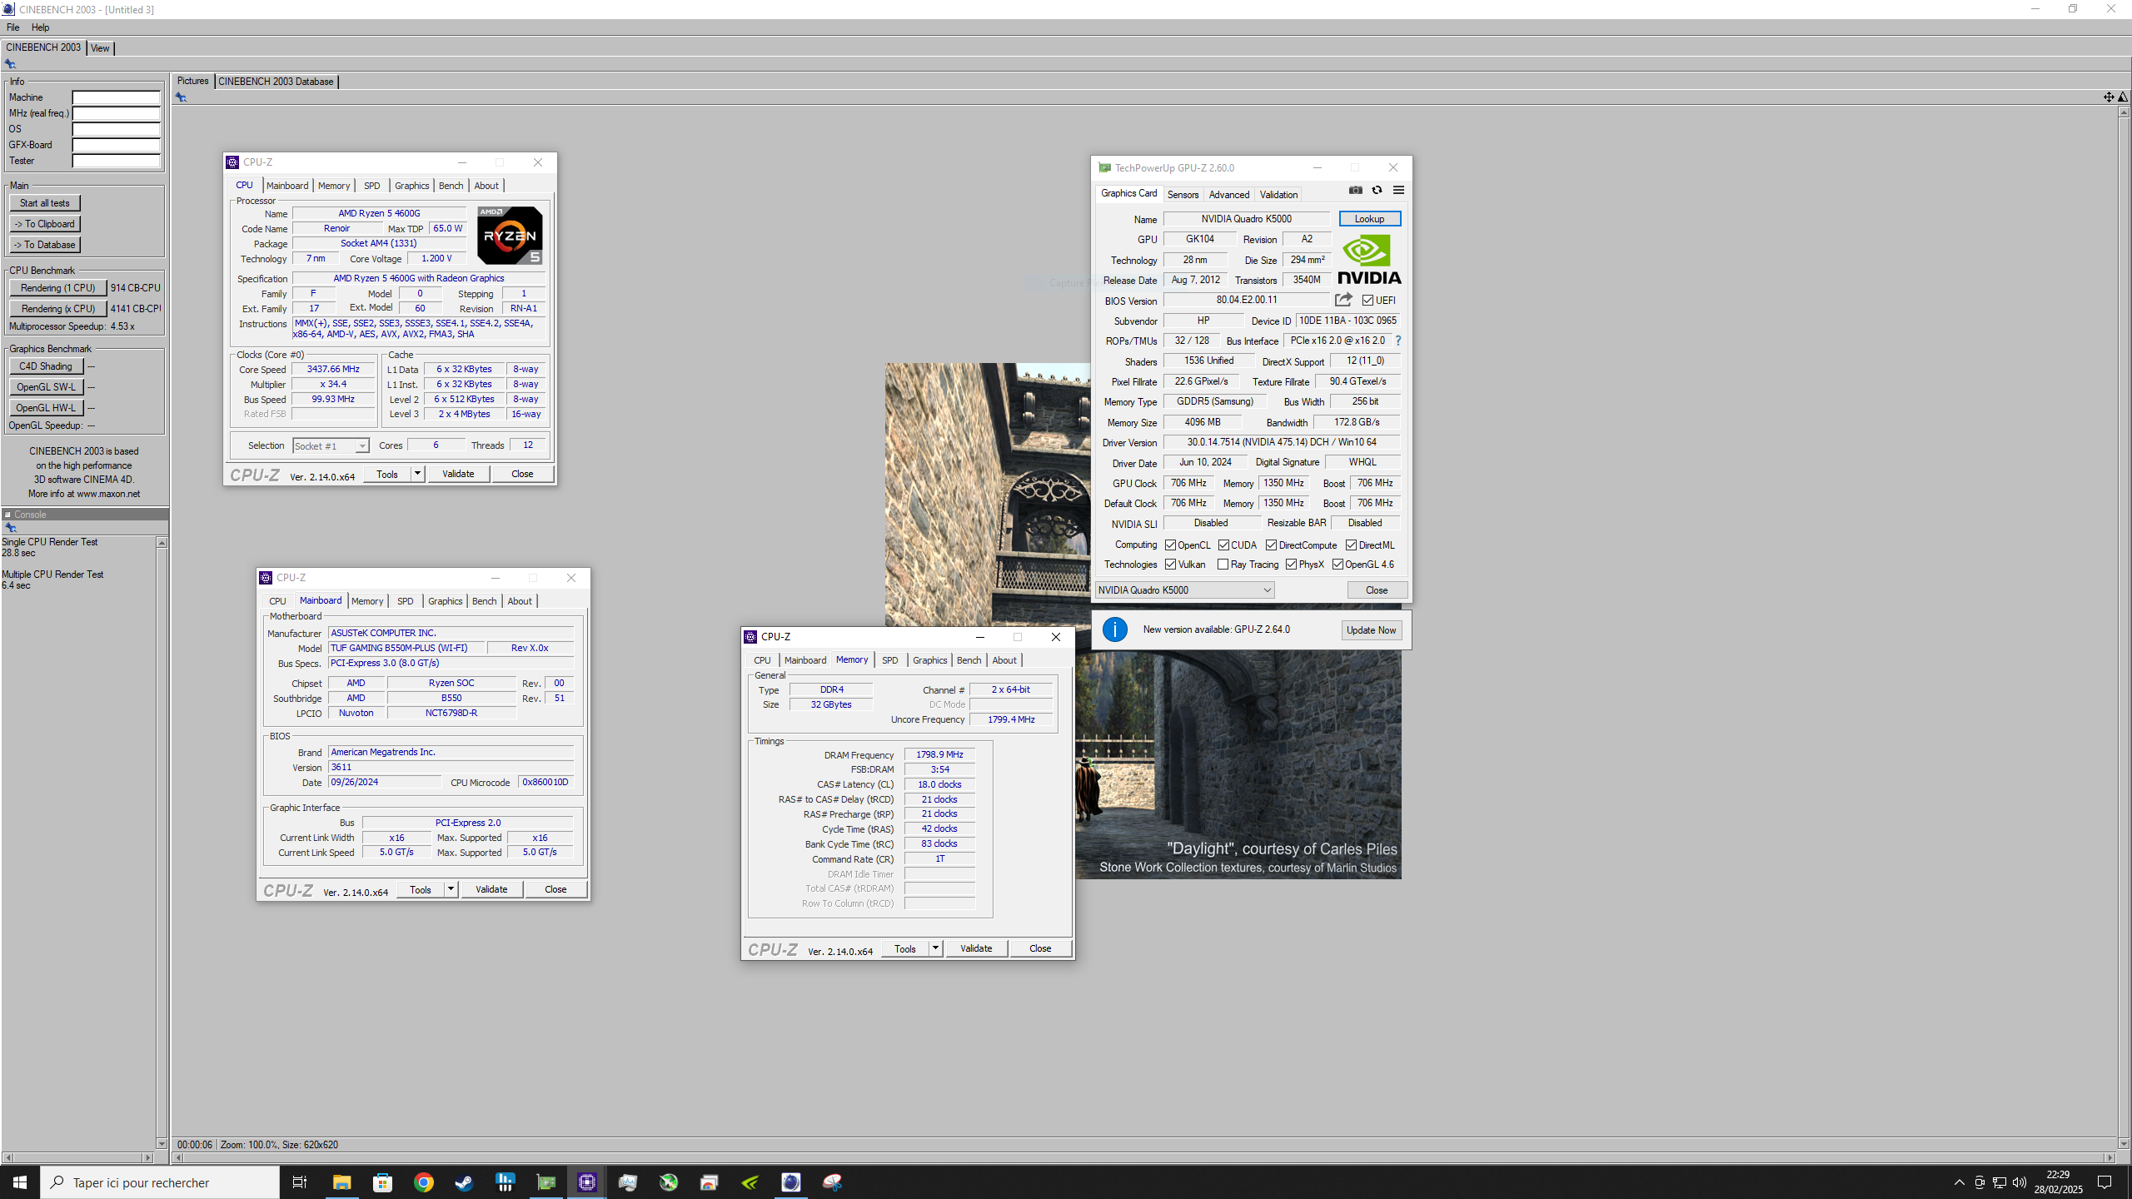Click the NVIDIA logo in GPU-Z
This screenshot has width=2132, height=1199.
click(1369, 260)
